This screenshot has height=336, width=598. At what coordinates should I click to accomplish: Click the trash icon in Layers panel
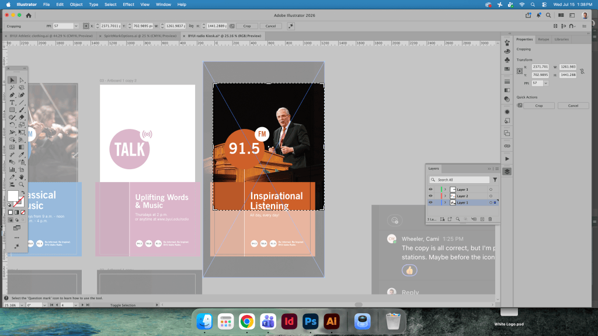[x=491, y=219]
